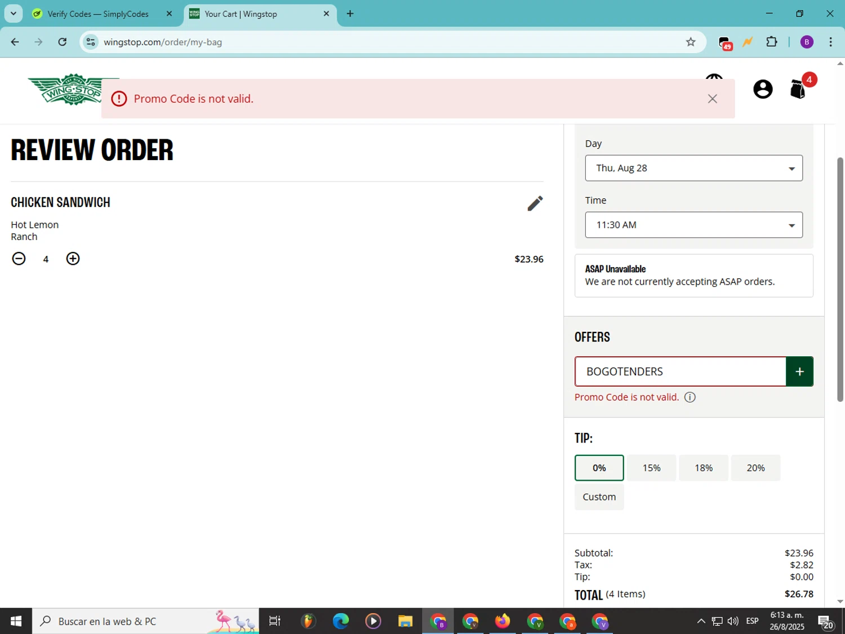Open ESP language input indicator
845x634 pixels.
752,621
